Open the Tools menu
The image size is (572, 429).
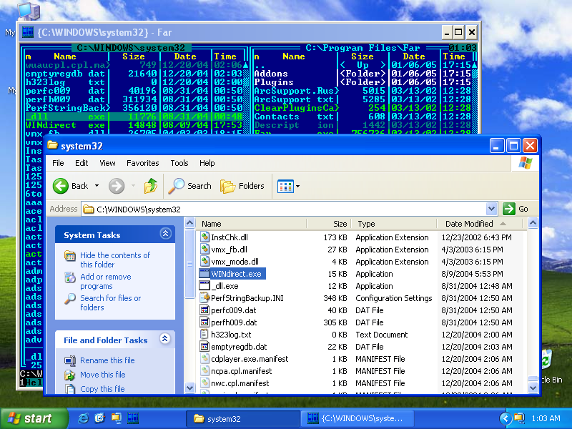(x=179, y=163)
